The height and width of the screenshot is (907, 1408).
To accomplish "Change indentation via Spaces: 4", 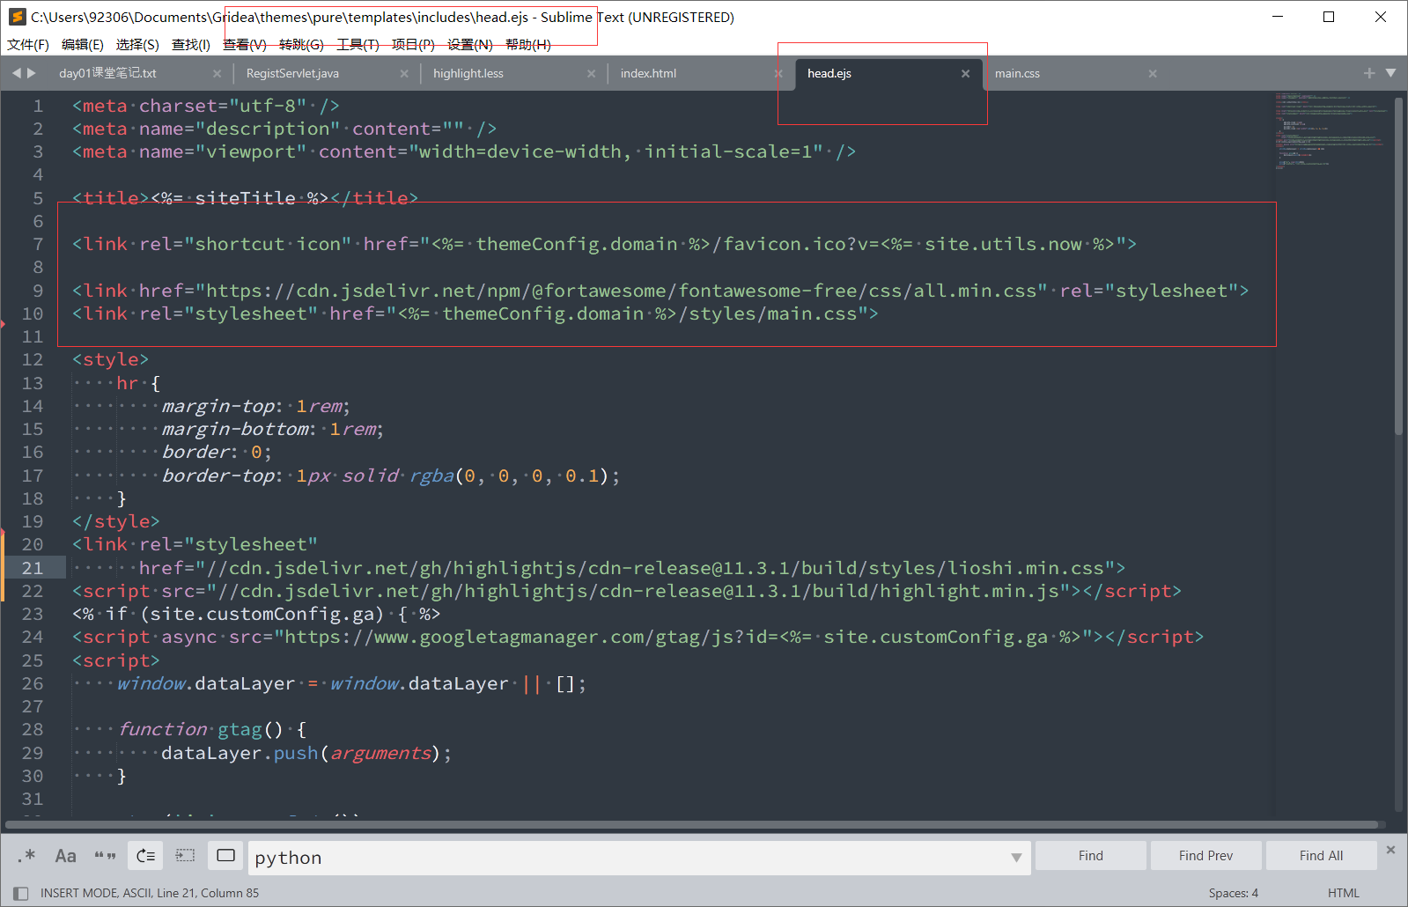I will (x=1233, y=893).
